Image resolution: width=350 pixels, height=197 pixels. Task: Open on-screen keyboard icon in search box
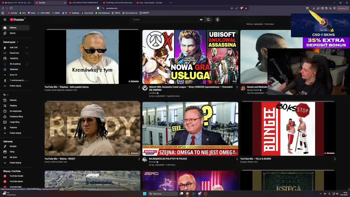[201, 19]
